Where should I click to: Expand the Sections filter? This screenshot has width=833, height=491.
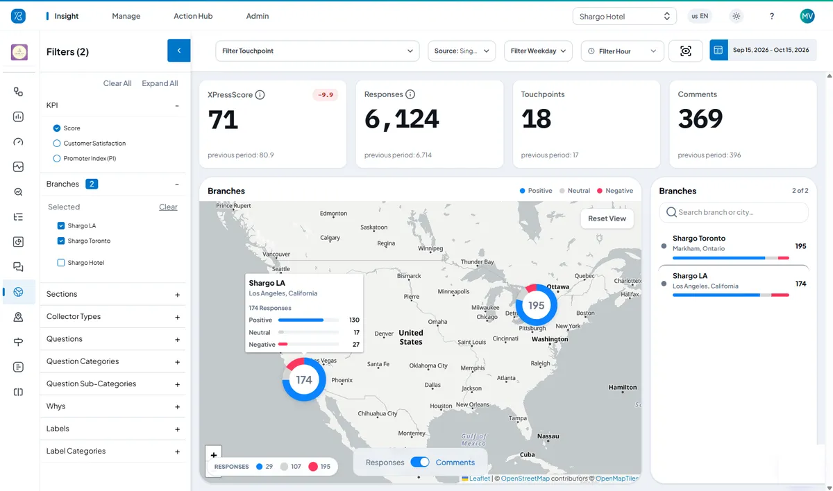click(177, 295)
